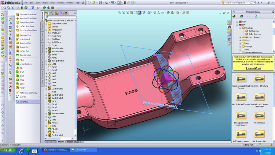Open the Hole Wizard tool
The image size is (275, 155).
[23, 39]
